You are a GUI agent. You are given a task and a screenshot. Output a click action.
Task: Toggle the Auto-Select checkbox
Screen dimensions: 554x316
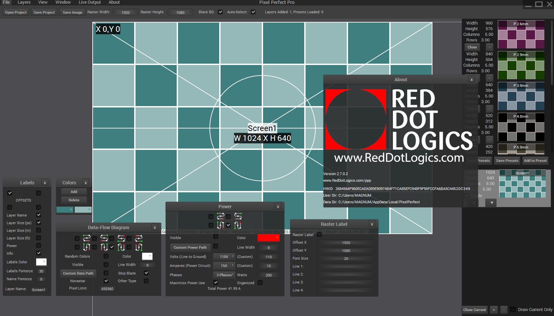point(253,12)
